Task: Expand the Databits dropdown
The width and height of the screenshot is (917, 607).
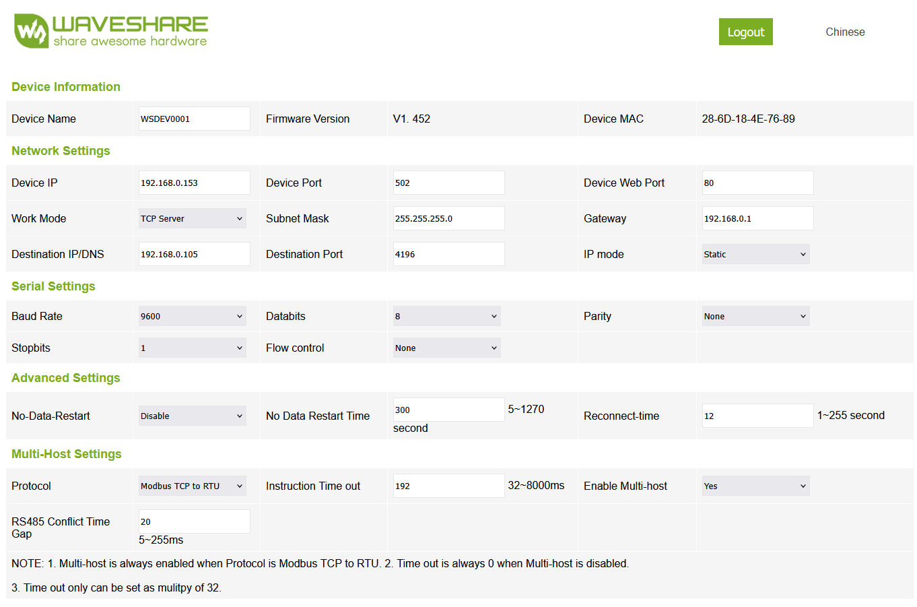Action: [x=446, y=316]
